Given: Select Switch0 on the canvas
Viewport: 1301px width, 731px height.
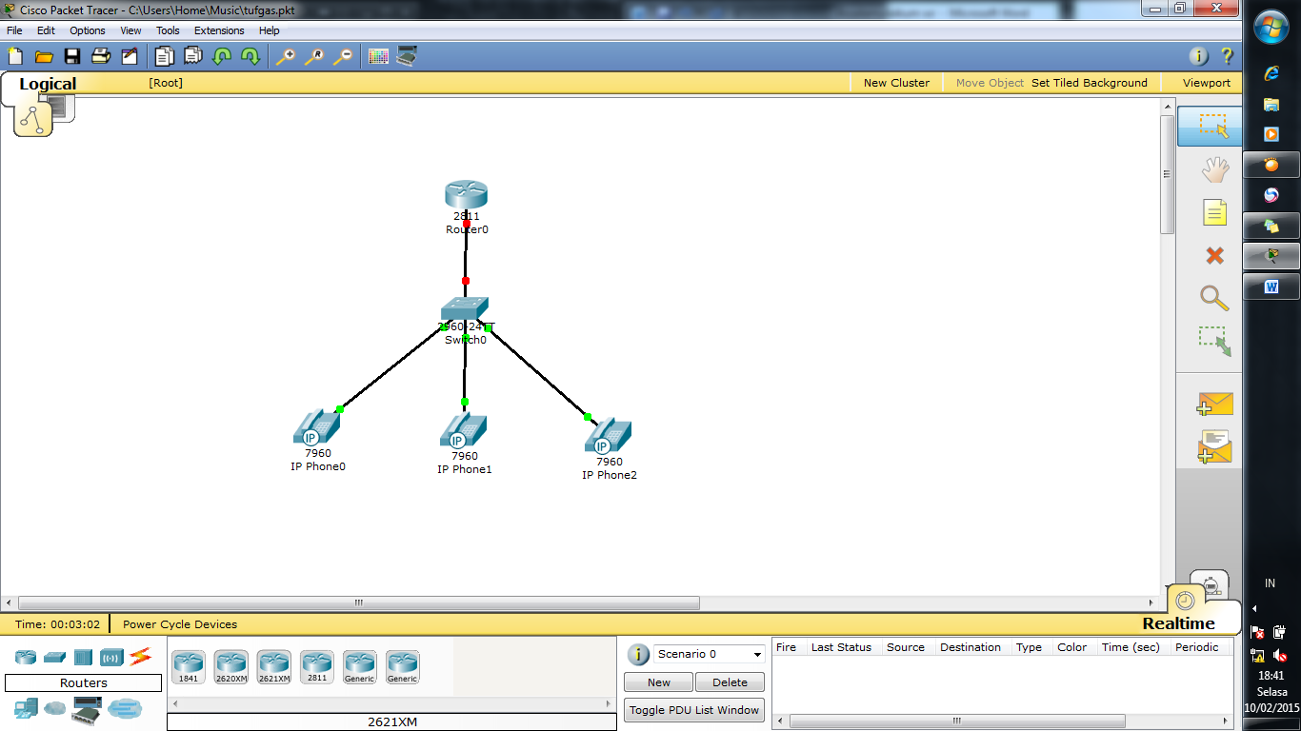Looking at the screenshot, I should (465, 308).
